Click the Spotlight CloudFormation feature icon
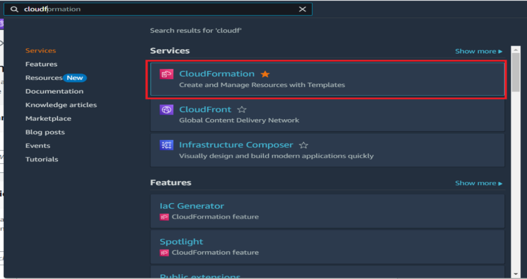Image resolution: width=527 pixels, height=279 pixels. click(x=164, y=253)
